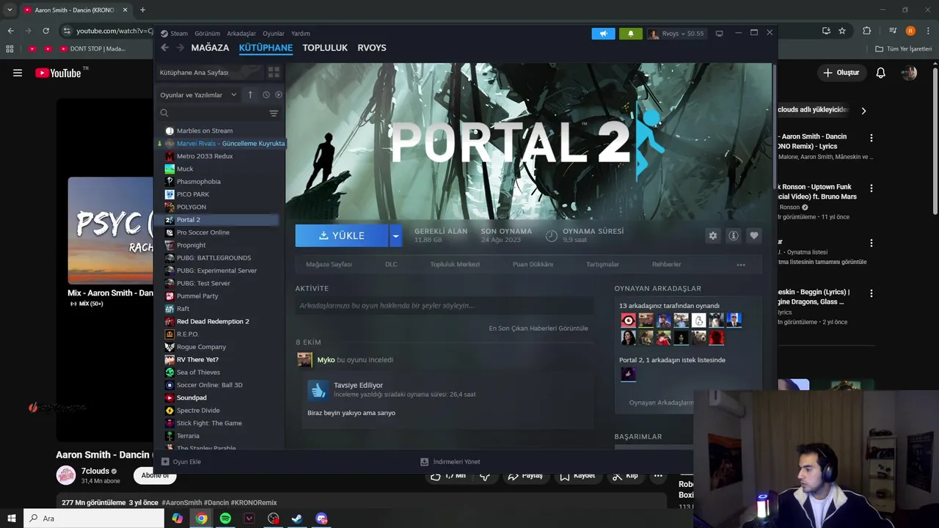Open advanced library filter options icon
The width and height of the screenshot is (939, 528).
[274, 113]
